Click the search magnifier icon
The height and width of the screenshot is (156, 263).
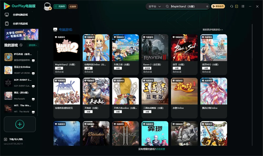click(167, 6)
